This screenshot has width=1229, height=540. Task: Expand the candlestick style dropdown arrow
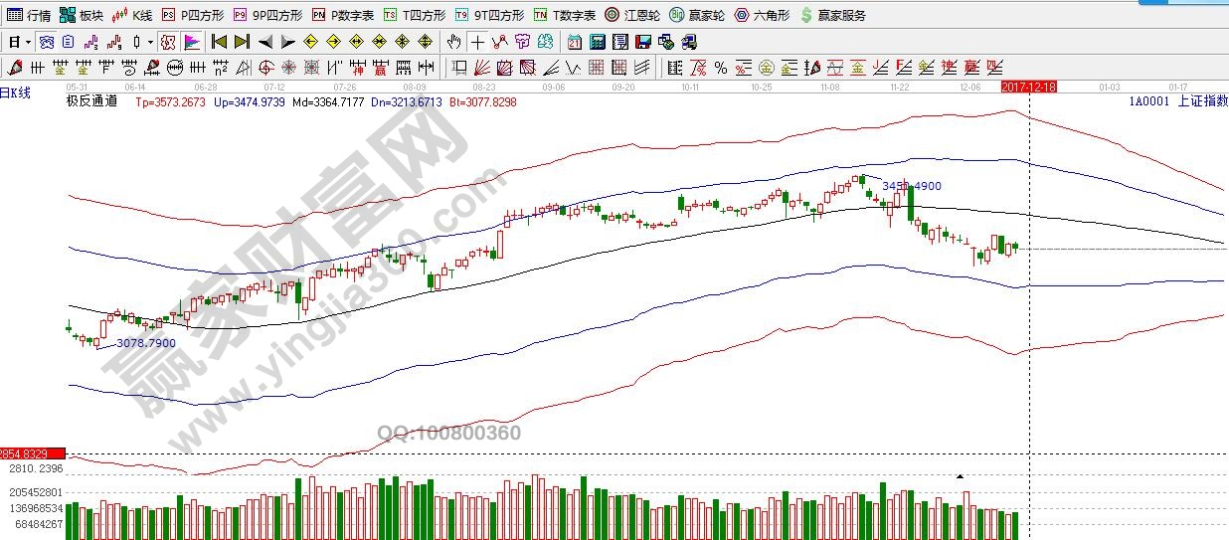pos(150,42)
